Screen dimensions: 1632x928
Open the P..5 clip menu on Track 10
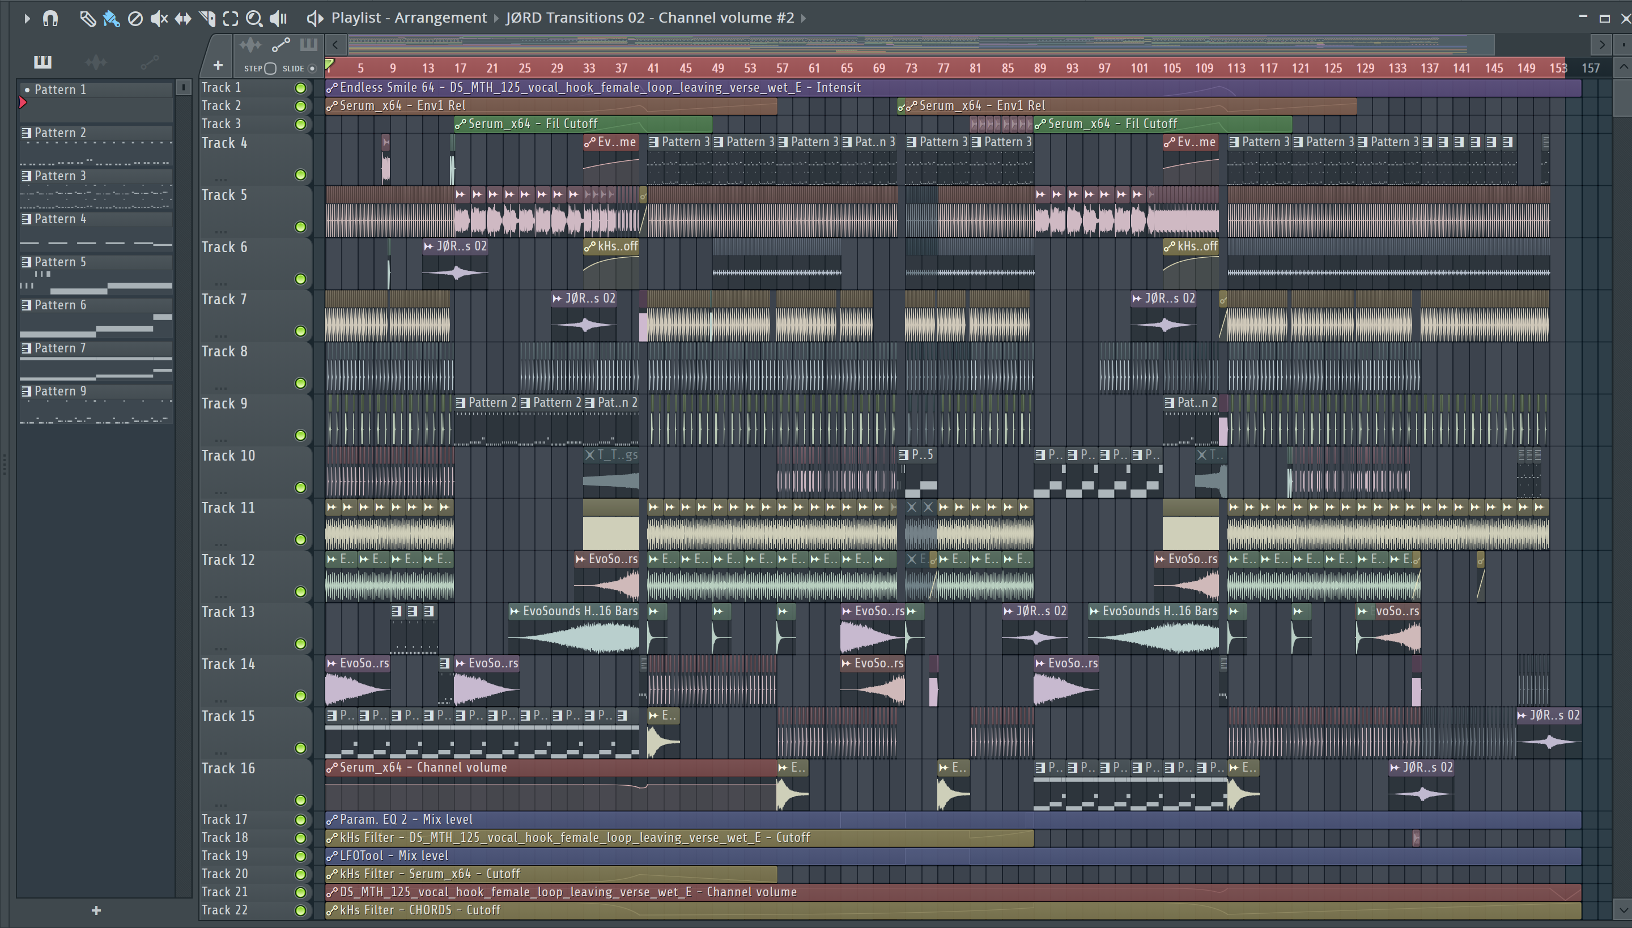(903, 455)
